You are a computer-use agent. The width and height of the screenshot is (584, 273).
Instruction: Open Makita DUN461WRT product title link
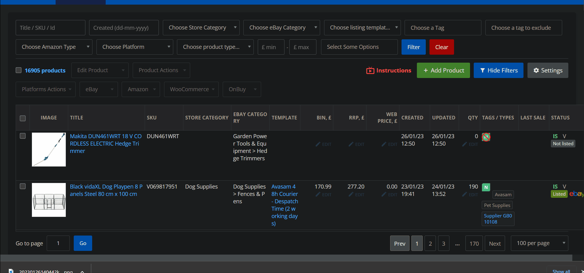point(106,144)
